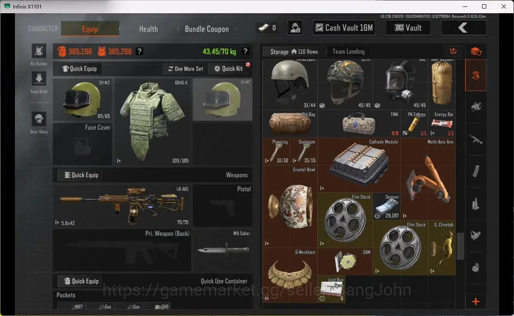Click Quick Equip above the helmet slot
This screenshot has width=514, height=316.
[80, 69]
